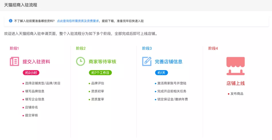Viewport: 272px width, 140px height.
Task: Click the 阶段1 label
Action: 14,48
